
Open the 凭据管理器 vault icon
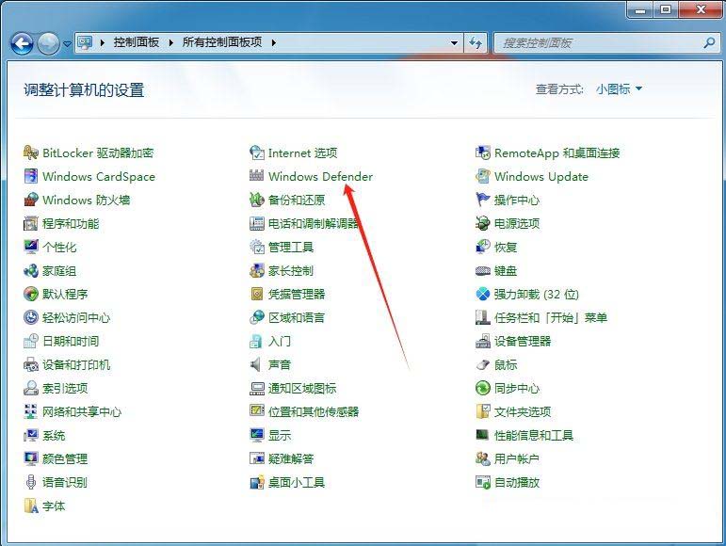256,294
